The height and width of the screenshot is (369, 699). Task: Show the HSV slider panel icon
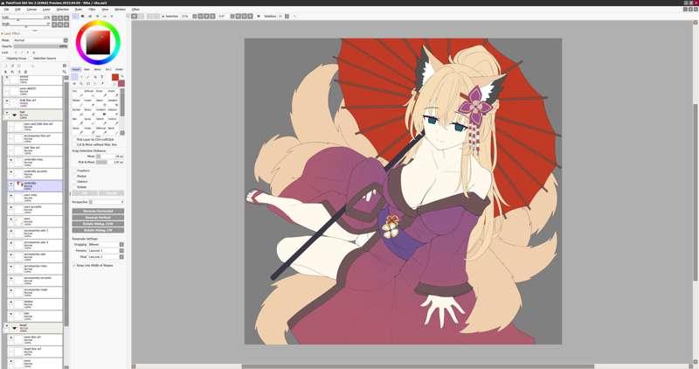(x=90, y=16)
